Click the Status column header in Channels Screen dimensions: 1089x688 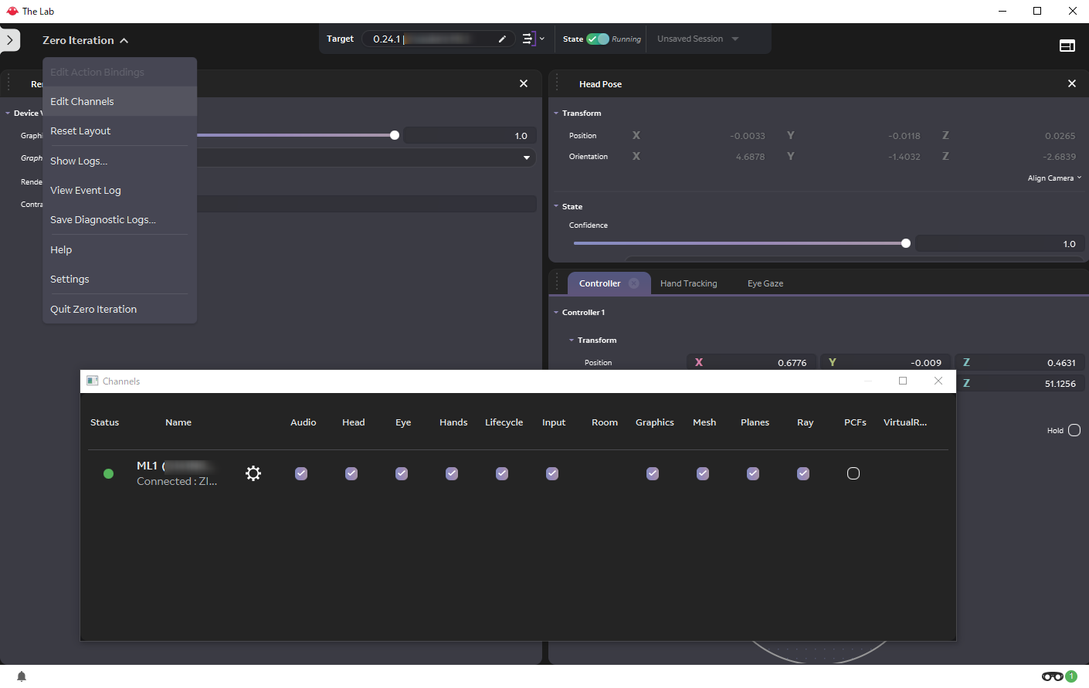pos(105,422)
